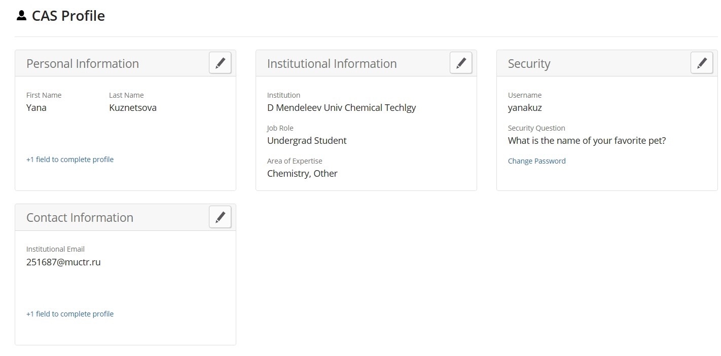Click the Undergrad Student job role
Screen dimensions: 721x356
[307, 141]
